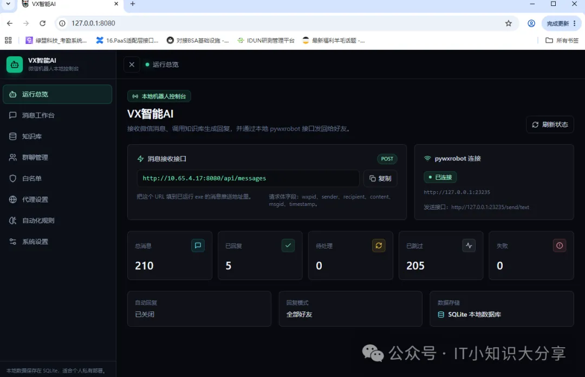Click the 刷新状态 refresh button

pyautogui.click(x=550, y=125)
